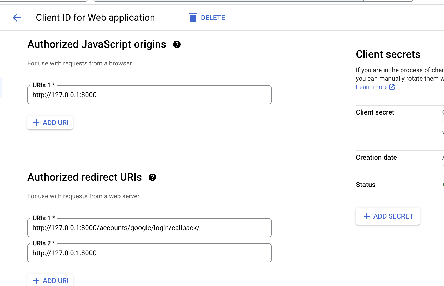Open the Learn more link
Viewport: 444px width, 286px height.
click(x=372, y=87)
